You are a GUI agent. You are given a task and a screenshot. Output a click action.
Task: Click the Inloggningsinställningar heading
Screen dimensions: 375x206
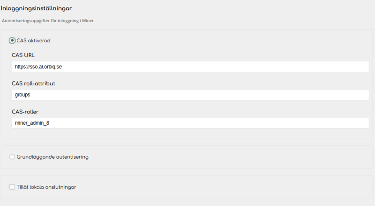click(36, 8)
